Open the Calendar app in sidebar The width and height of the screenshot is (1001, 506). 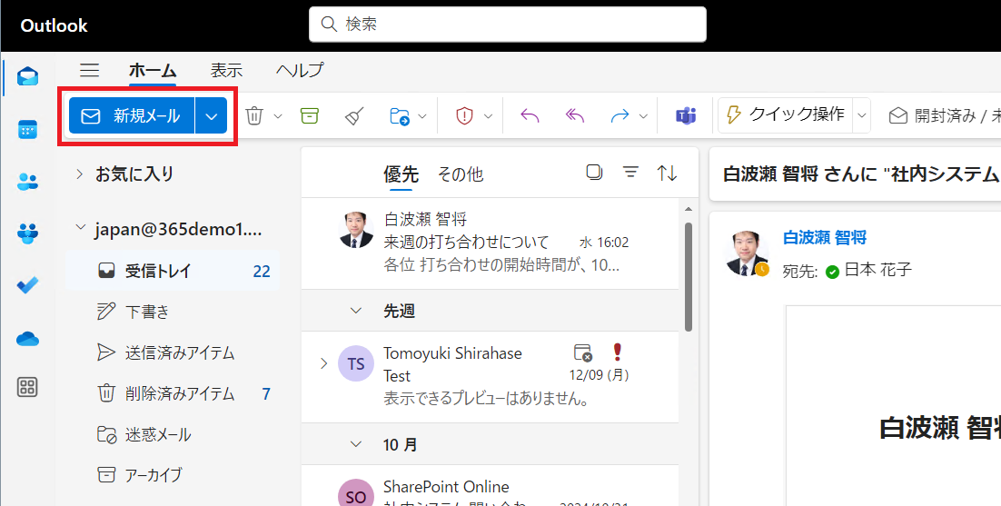click(x=27, y=130)
